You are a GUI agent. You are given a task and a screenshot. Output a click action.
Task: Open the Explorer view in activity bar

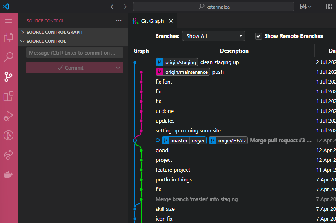[x=9, y=38]
